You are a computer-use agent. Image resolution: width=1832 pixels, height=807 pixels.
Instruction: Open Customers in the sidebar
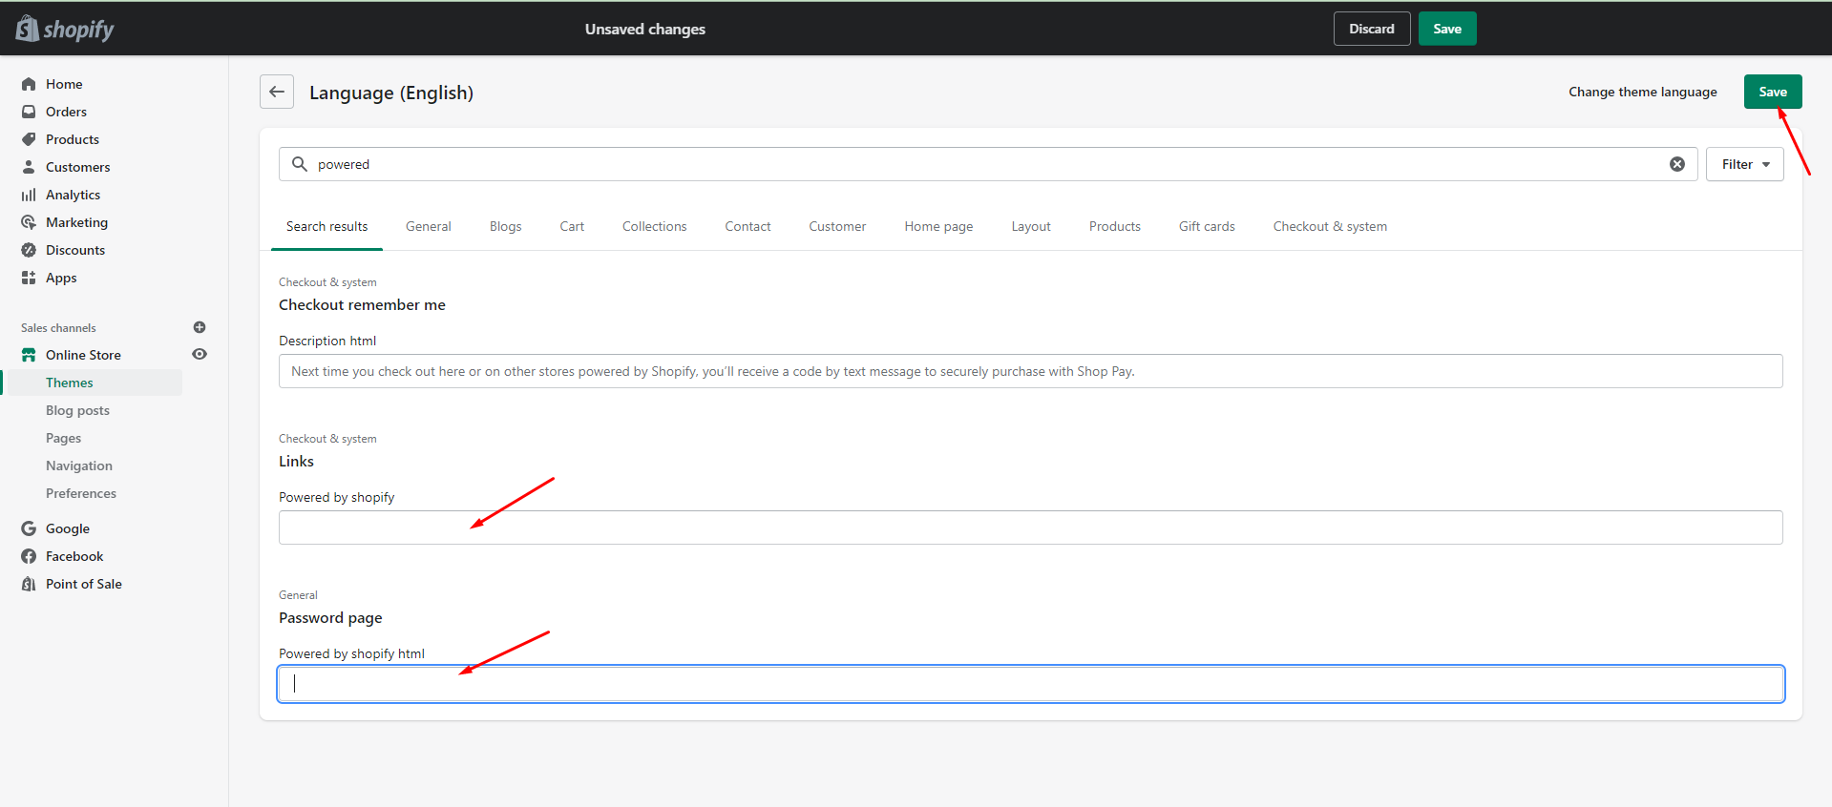pos(78,167)
